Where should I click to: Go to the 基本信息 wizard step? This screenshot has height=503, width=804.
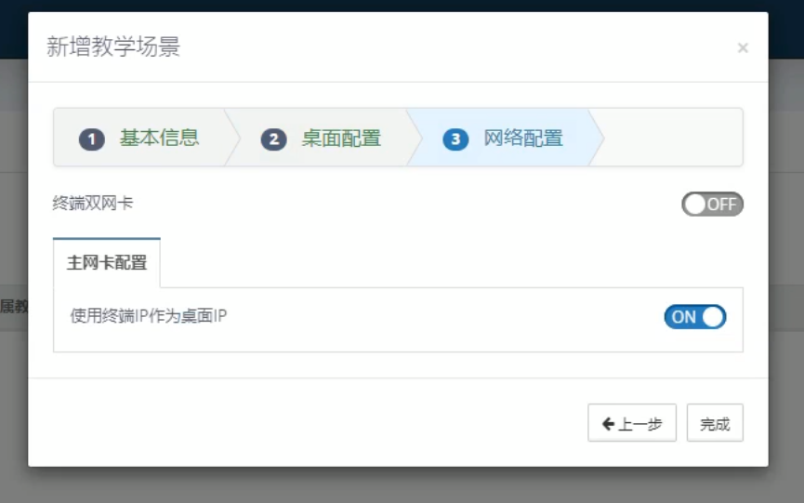point(159,139)
